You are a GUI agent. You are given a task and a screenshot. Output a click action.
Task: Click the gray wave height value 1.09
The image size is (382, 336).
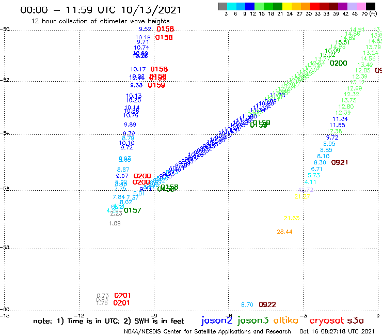[115, 223]
